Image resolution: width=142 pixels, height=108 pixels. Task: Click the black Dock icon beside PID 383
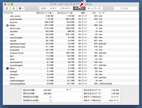click(7, 68)
